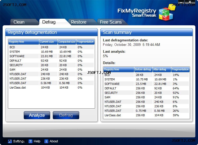Close the FixMyRegistry window
This screenshot has height=145, width=198.
pos(190,2)
